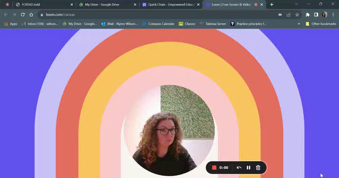This screenshot has height=178, width=339.
Task: Go back to previous page
Action: 6,15
